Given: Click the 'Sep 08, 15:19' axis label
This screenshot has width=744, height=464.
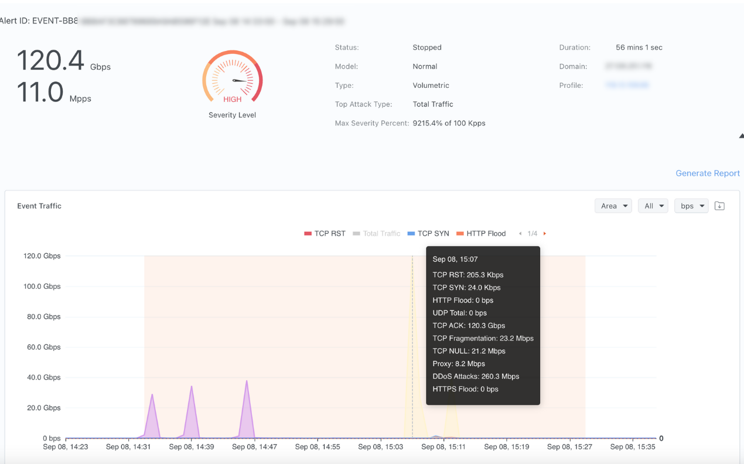Looking at the screenshot, I should click(x=507, y=446).
